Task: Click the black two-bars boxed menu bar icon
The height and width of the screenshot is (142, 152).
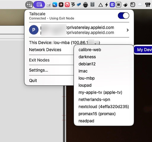Action: pyautogui.click(x=119, y=5)
